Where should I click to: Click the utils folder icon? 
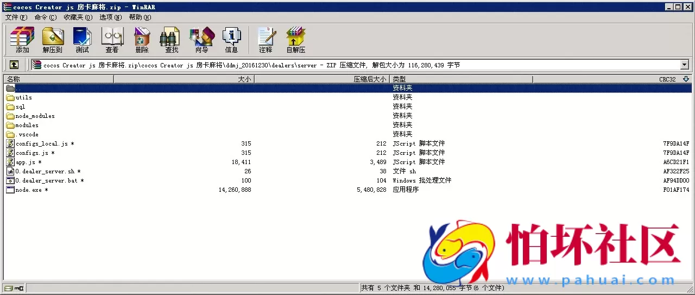(10, 97)
